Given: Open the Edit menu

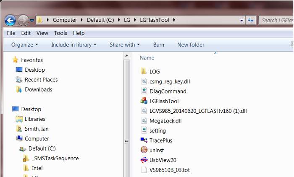Looking at the screenshot, I should point(26,33).
